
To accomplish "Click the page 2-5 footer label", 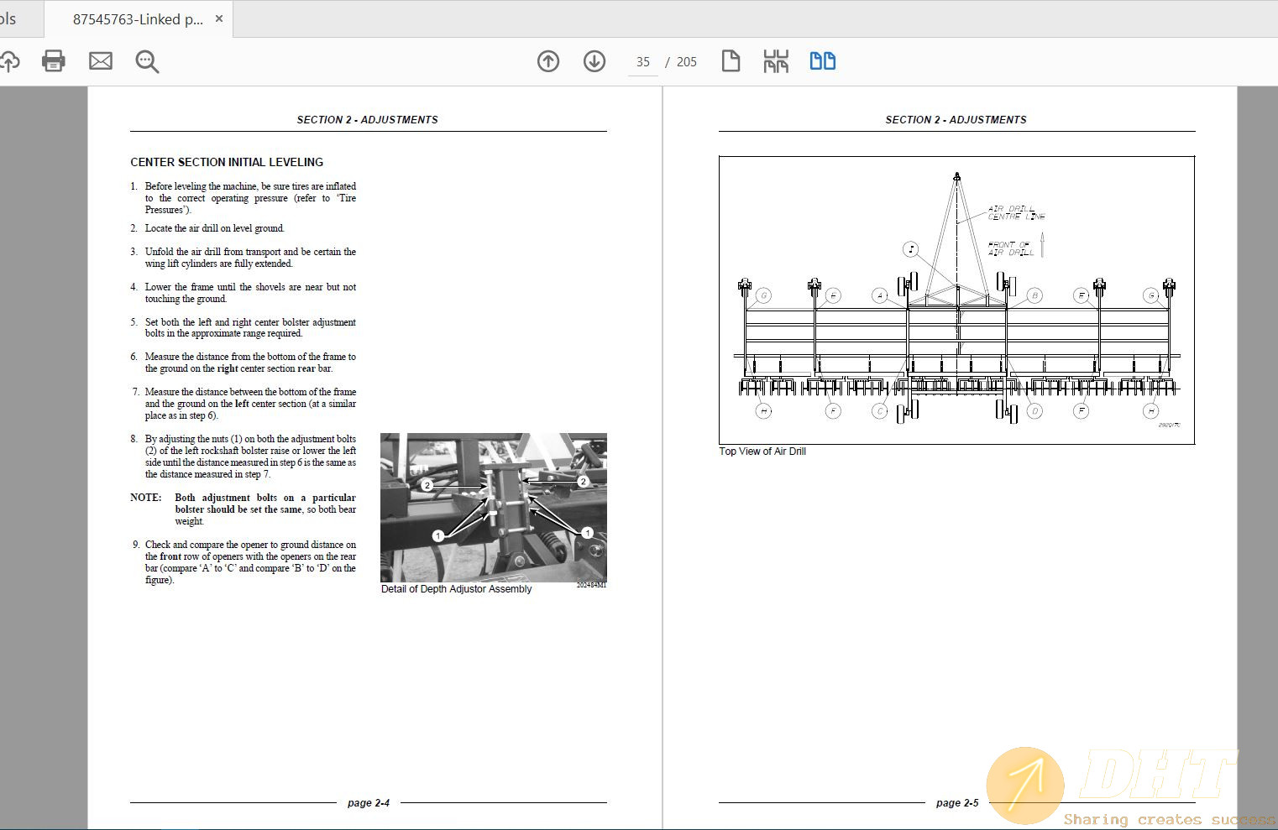I will 957,803.
